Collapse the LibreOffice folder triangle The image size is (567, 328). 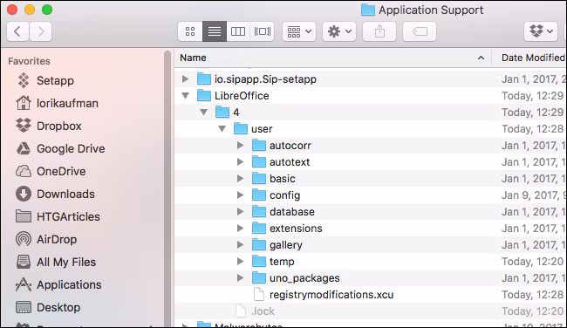pos(186,95)
